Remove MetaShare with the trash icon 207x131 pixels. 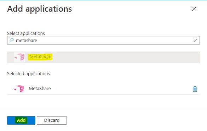[x=195, y=89]
